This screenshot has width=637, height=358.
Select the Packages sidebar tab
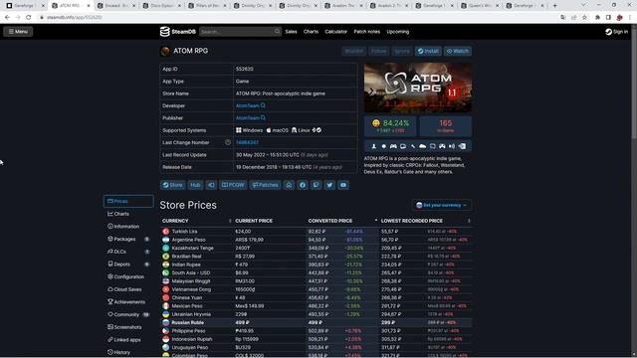click(128, 239)
